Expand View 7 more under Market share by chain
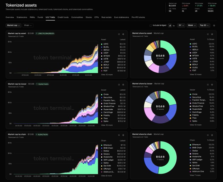Image resolution: width=223 pixels, height=182 pixels. point(195,175)
